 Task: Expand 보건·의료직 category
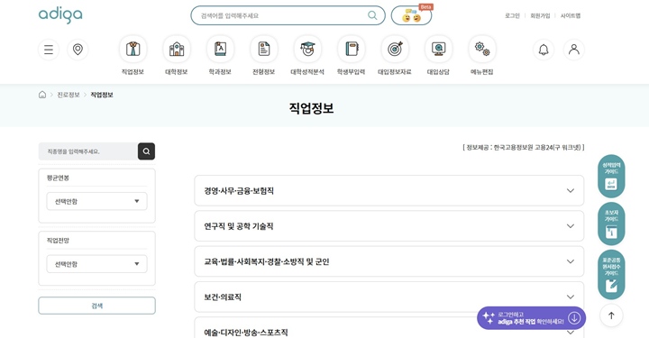tap(389, 297)
